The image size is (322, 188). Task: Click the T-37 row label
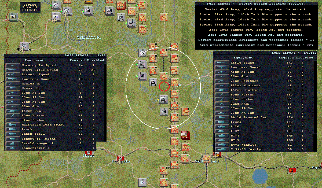pyautogui.click(x=235, y=131)
